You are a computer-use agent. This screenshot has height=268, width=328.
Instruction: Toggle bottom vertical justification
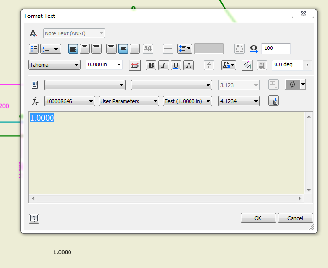[x=135, y=49]
